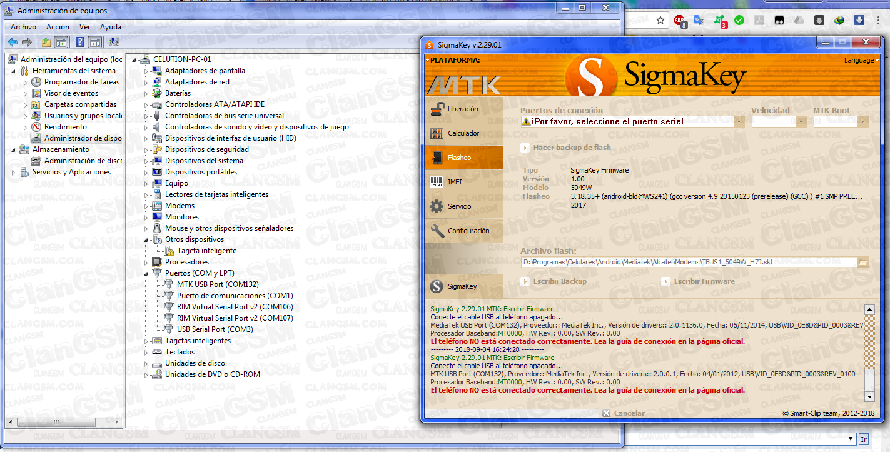Scan for hardware changes toolbar icon
Viewport: 890px width, 452px height.
tap(114, 42)
